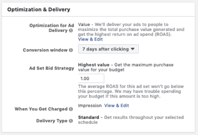Click View & Edit next to Impression
This screenshot has height=135, width=198.
click(117, 105)
